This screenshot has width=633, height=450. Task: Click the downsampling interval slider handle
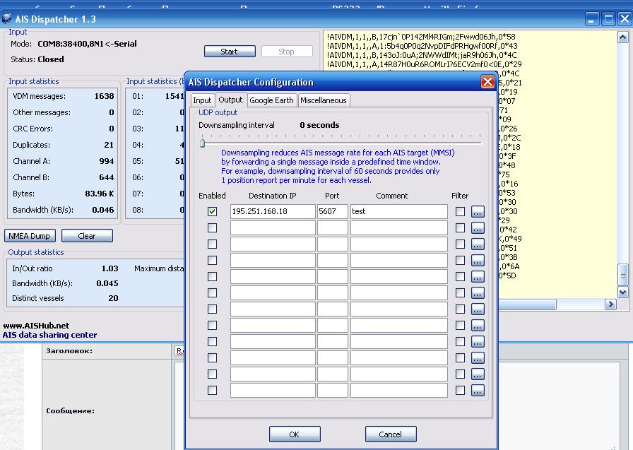tap(202, 143)
